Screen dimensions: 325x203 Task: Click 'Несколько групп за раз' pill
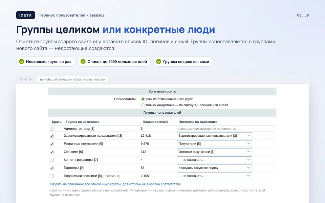pyautogui.click(x=46, y=62)
